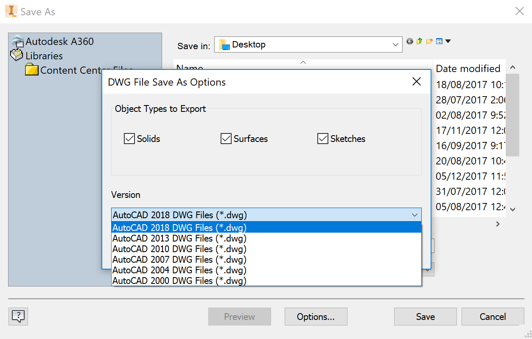Select row dated 18/08/2017

click(470, 84)
